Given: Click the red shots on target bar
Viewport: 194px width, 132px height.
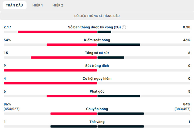Looking at the screenshot, I should click(x=50, y=70).
